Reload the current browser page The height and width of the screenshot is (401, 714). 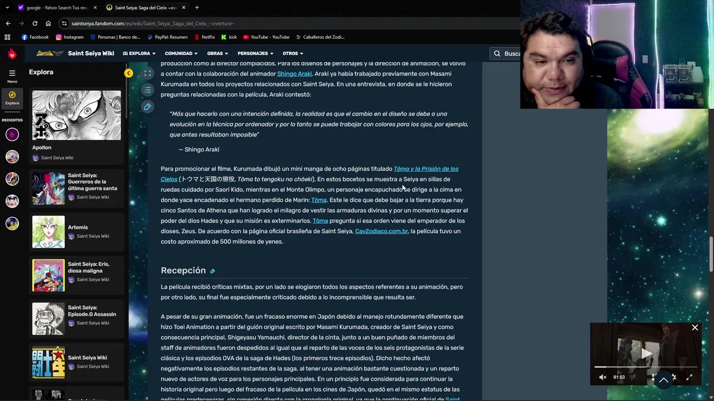[35, 23]
